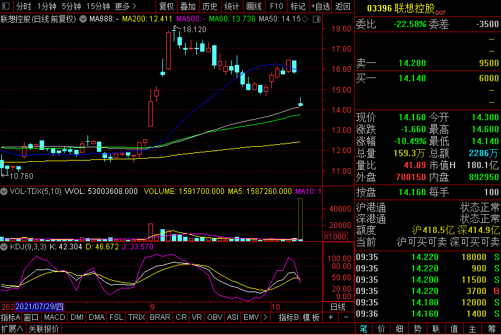Image resolution: width=501 pixels, height=335 pixels.
Task: Select the MACD indicator tab
Action: pos(55,317)
